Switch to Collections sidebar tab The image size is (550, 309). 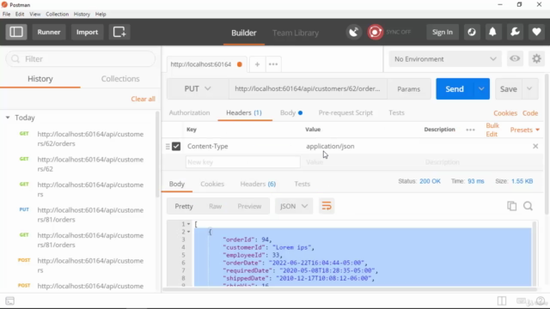120,78
